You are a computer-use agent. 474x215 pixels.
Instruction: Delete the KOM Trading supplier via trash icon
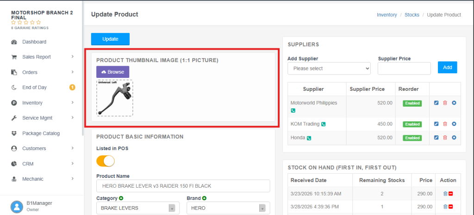(x=445, y=124)
